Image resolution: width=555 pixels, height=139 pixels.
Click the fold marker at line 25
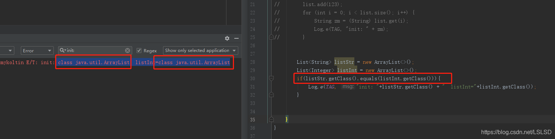tap(271, 37)
